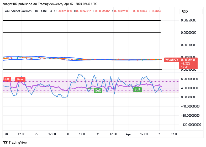Image resolution: width=206 pixels, height=147 pixels.
Task: Click the 80.00000000 oscillator axis label
Action: [x=189, y=79]
